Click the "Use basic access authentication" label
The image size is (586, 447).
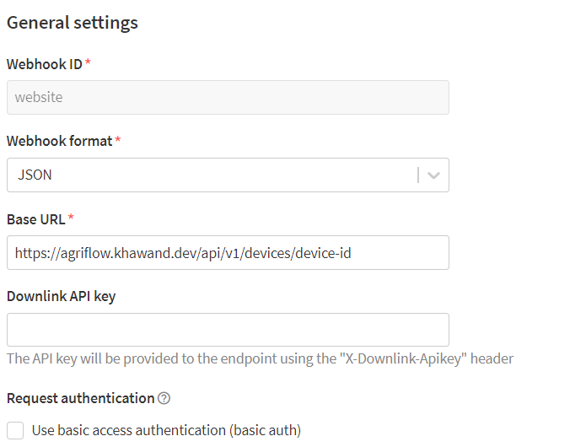point(166,430)
